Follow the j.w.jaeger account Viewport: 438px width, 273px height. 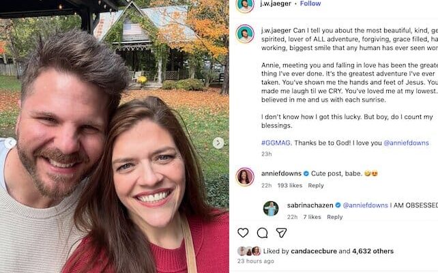click(310, 3)
